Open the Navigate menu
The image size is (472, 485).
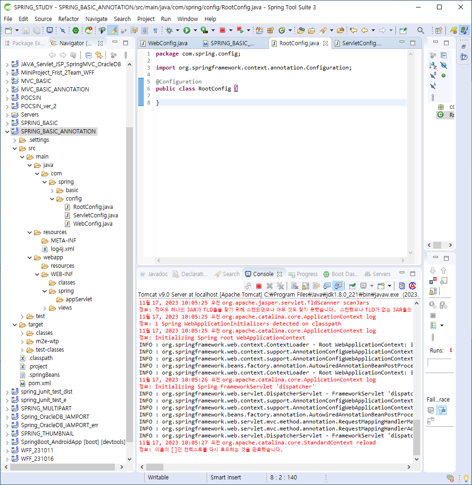96,19
